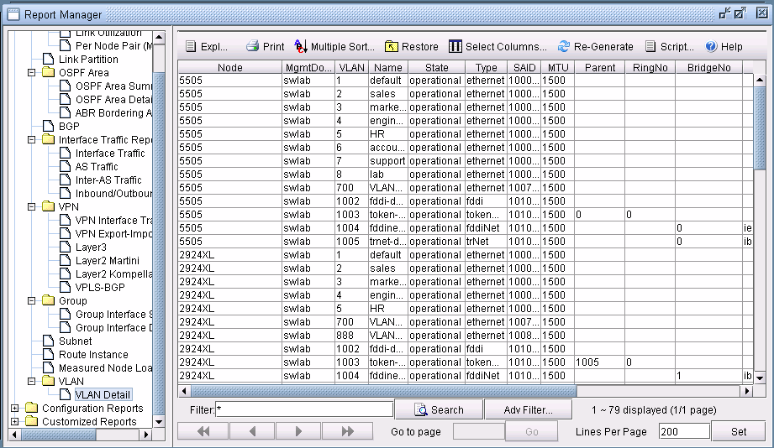Viewport: 774px width, 448px height.
Task: Click the Lines Per Page input field
Action: (x=683, y=431)
